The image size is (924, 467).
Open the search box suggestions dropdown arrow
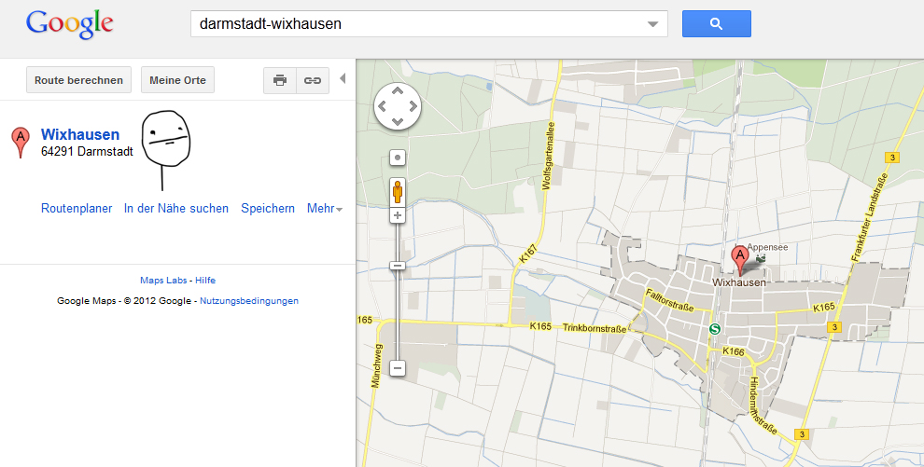[652, 24]
